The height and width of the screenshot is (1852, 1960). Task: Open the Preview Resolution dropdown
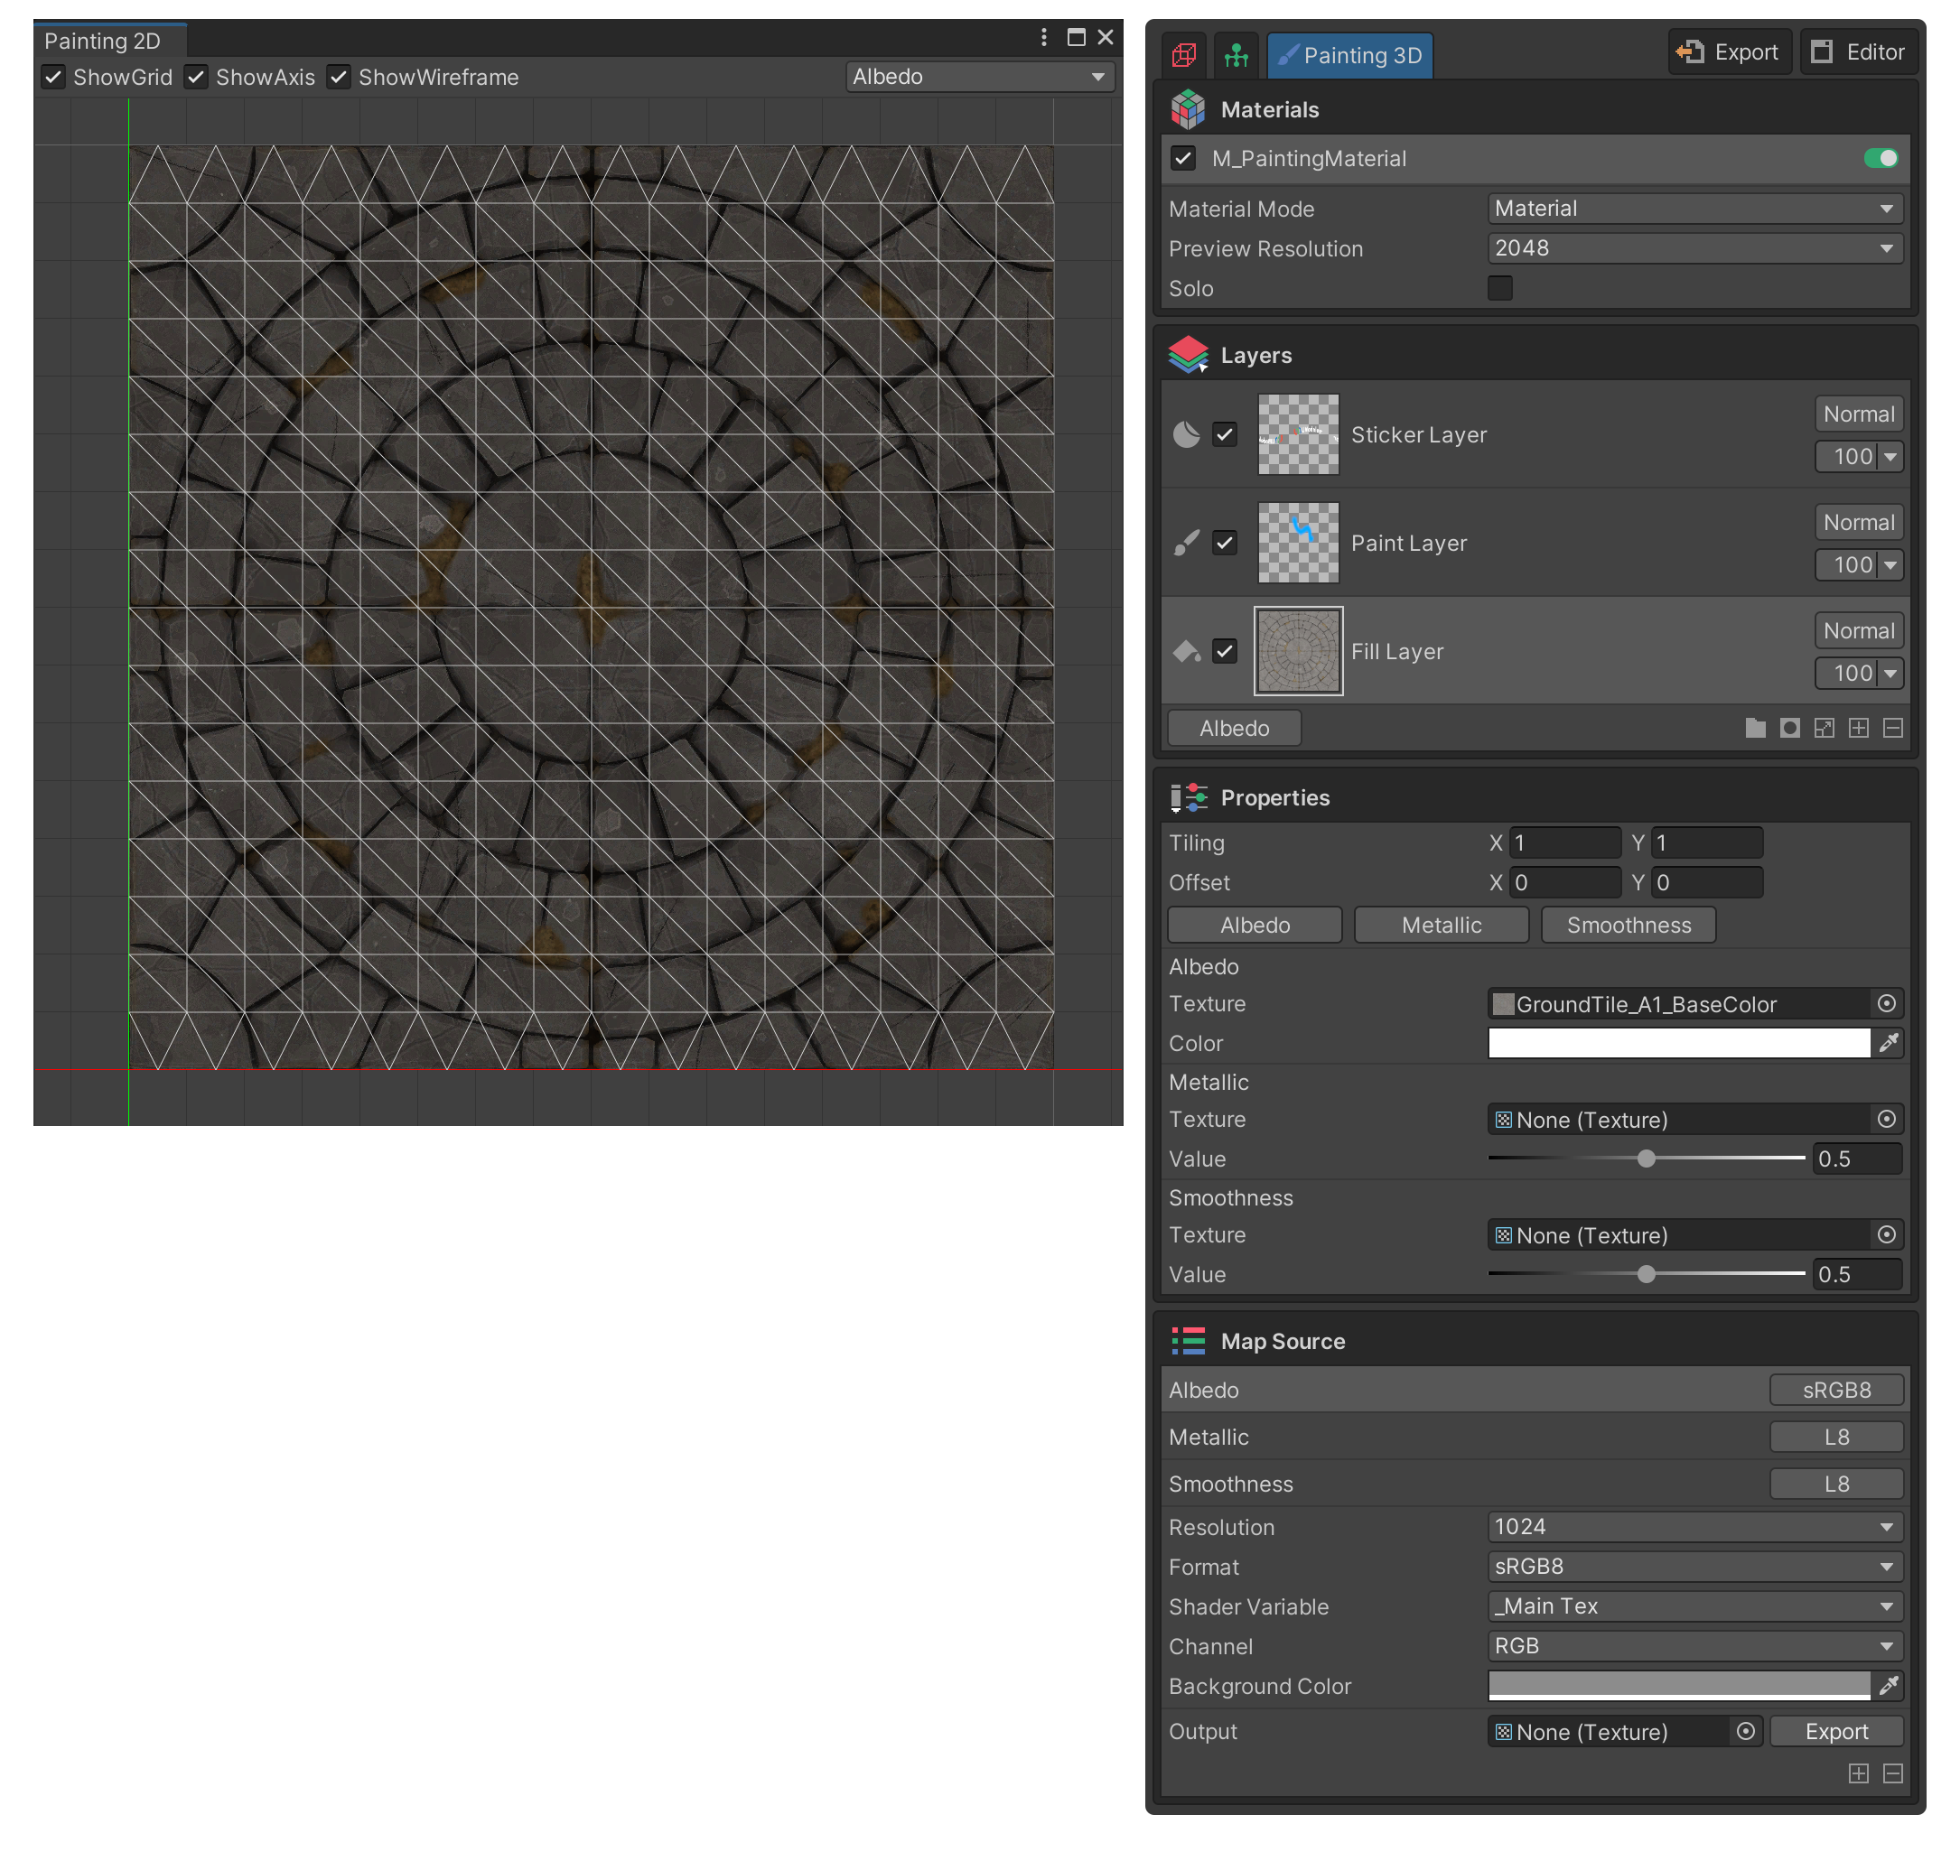click(1694, 247)
